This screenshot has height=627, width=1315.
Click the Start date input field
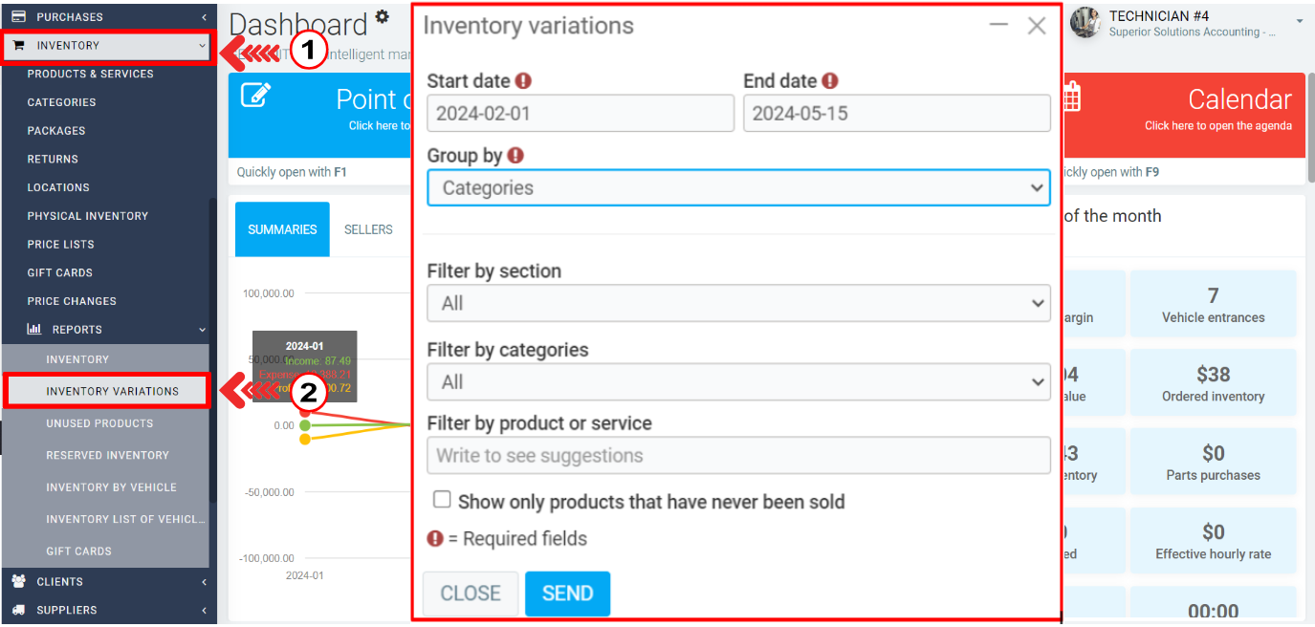[580, 114]
